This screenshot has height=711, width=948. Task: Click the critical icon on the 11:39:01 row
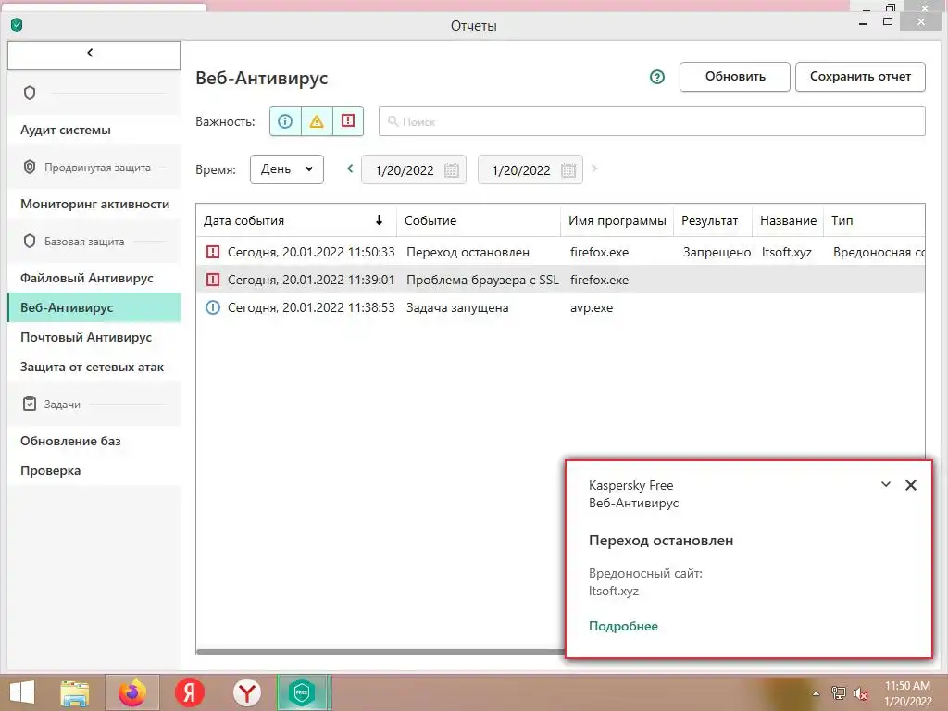pos(213,280)
